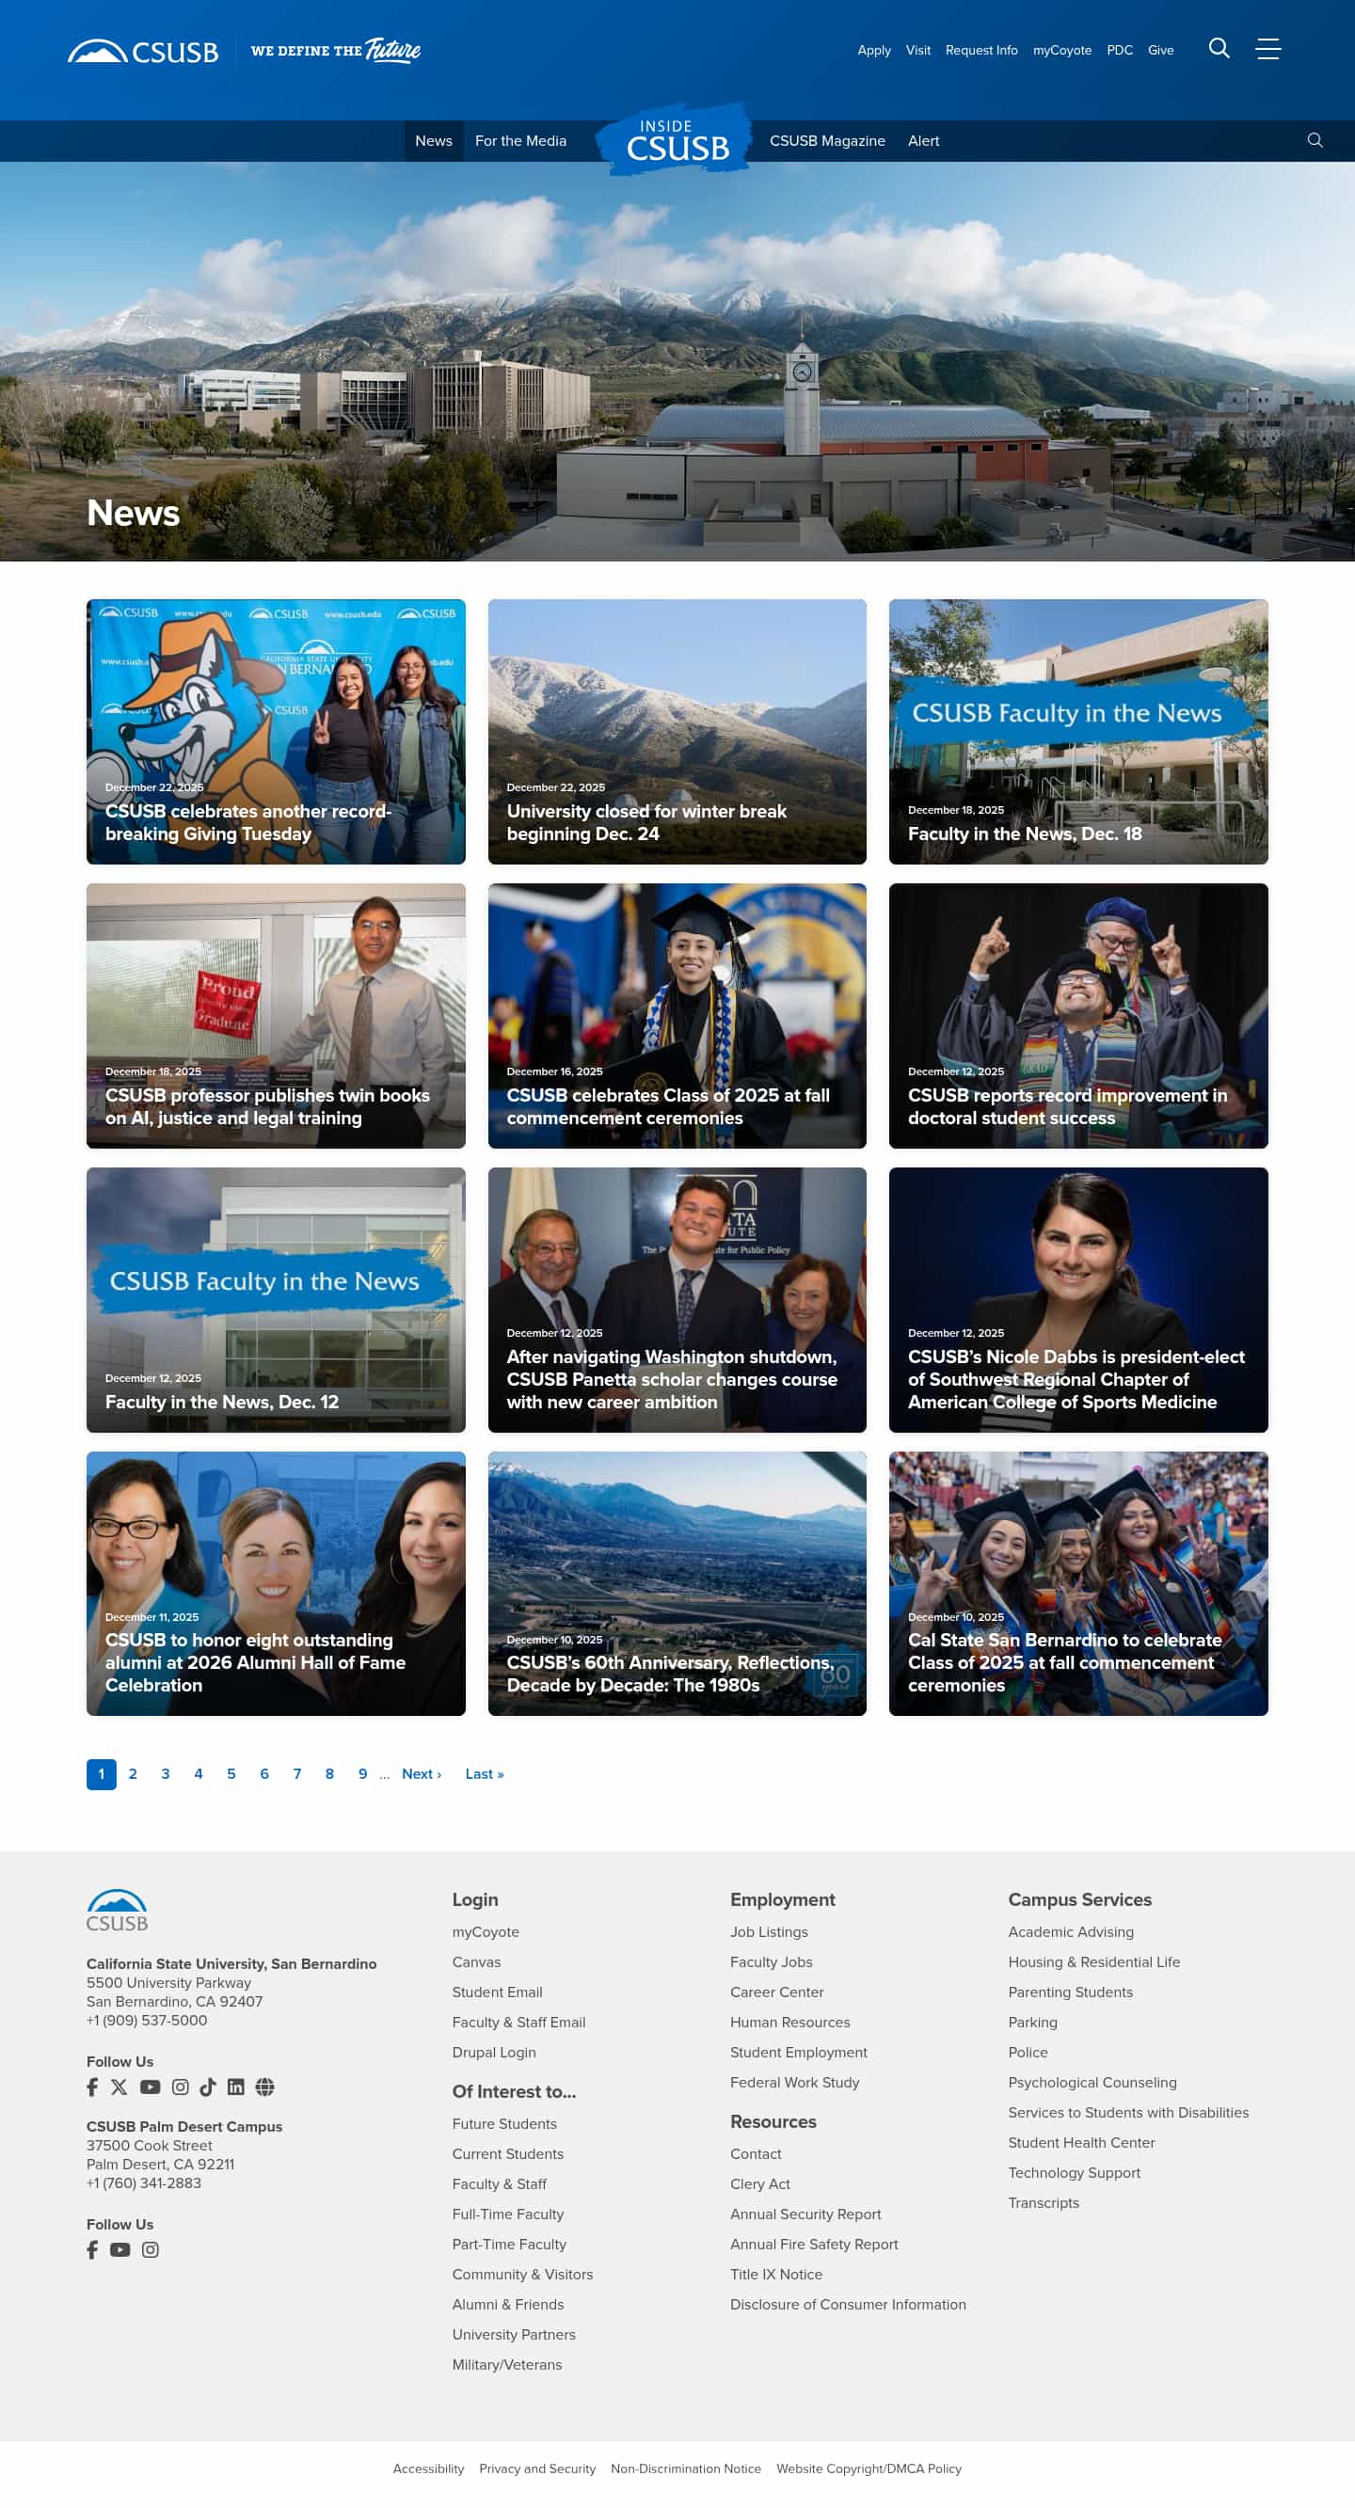Open San Bernardino campus YouTube icon

[x=150, y=2087]
